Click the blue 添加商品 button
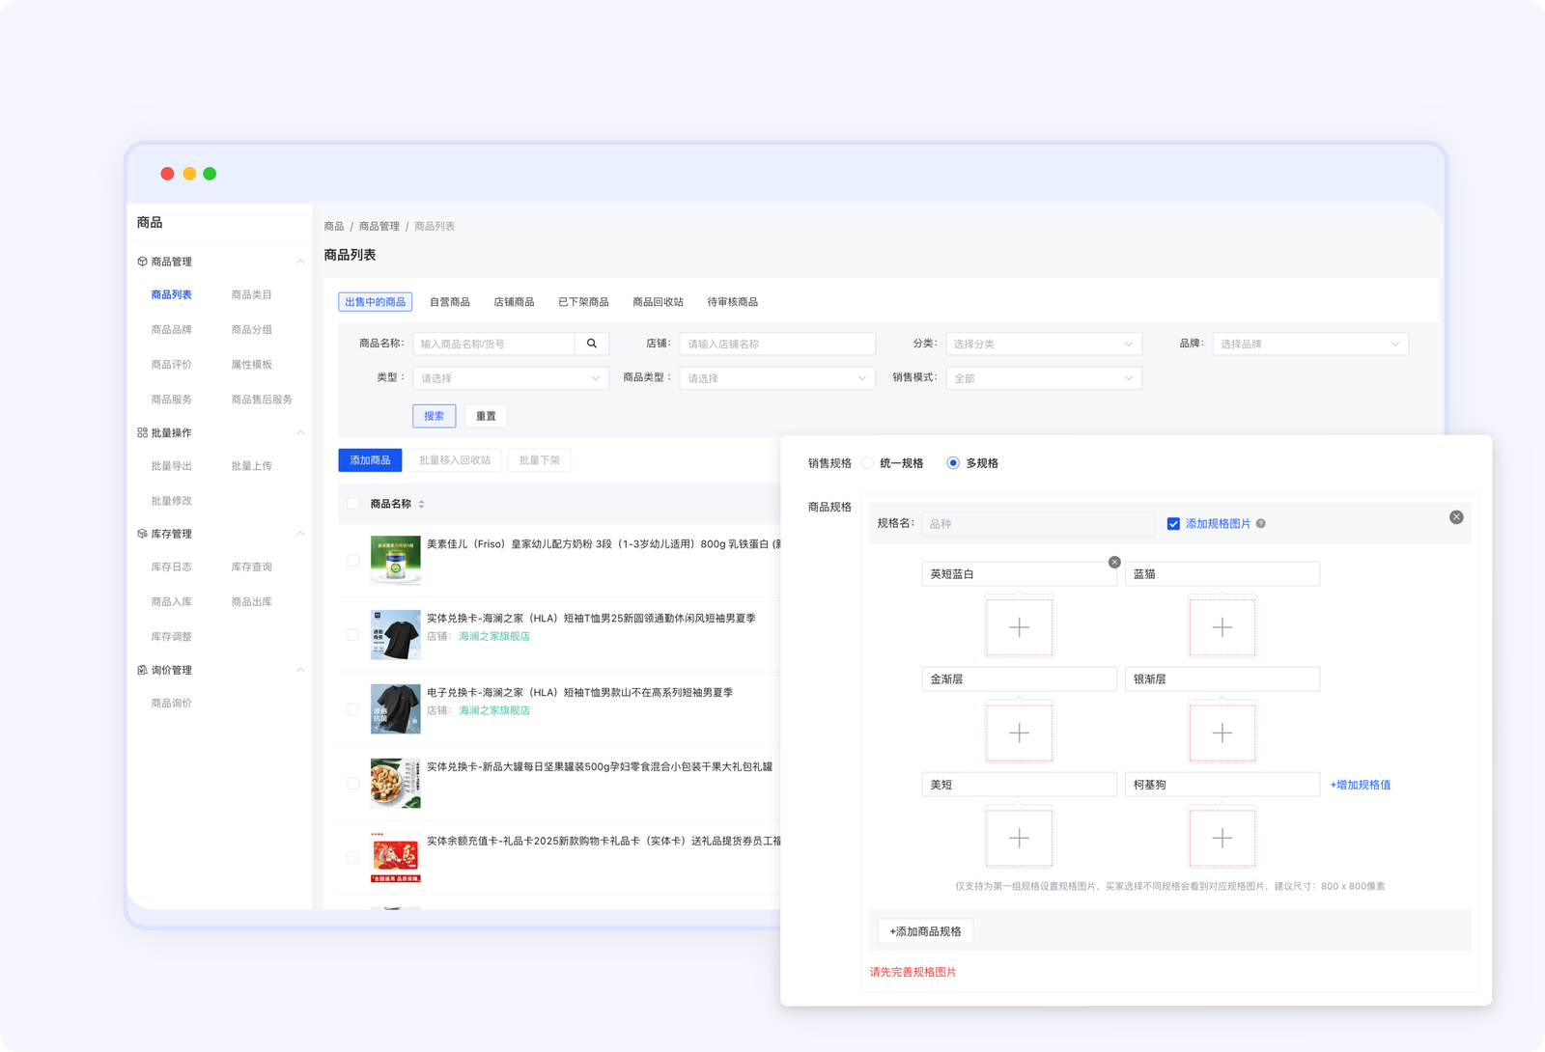This screenshot has width=1545, height=1052. 370,460
